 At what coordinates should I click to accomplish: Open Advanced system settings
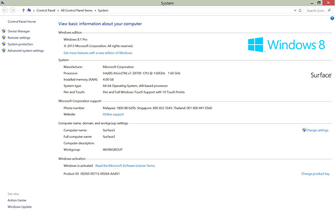(26, 51)
